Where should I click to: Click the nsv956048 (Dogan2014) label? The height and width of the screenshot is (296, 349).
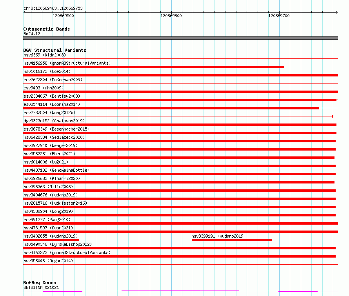pyautogui.click(x=48, y=261)
